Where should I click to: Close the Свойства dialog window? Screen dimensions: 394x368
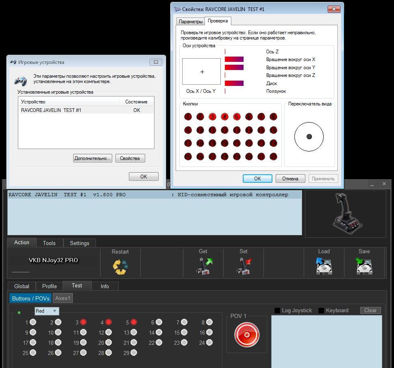(334, 9)
